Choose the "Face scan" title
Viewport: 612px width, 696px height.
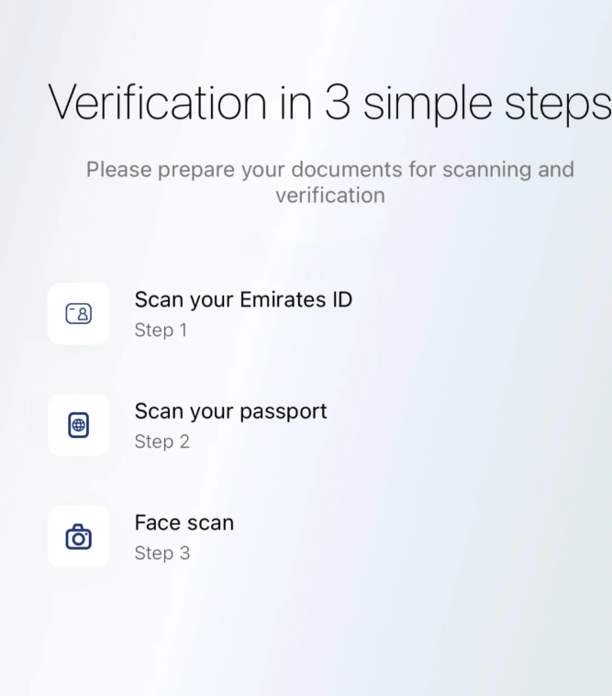tap(184, 522)
